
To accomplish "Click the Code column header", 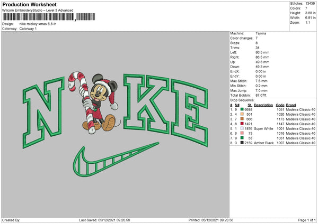I will click(280, 105).
